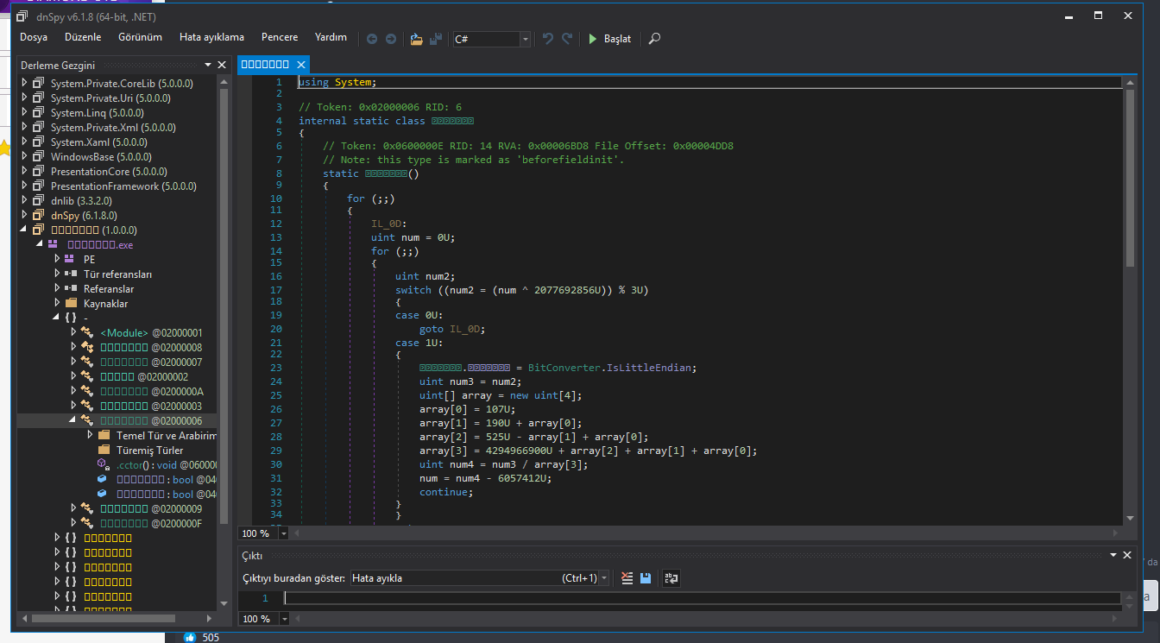The image size is (1160, 643).
Task: Click the System namespace in using statement
Action: coord(353,82)
